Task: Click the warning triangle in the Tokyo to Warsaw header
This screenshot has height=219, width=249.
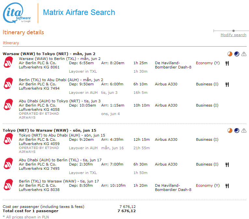Action: [x=244, y=131]
